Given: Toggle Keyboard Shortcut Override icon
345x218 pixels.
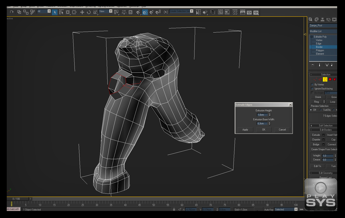Looking at the screenshot, I should tap(131, 12).
